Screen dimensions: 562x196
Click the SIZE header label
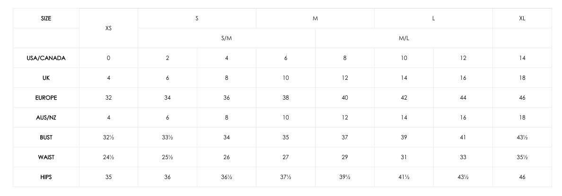click(x=46, y=18)
